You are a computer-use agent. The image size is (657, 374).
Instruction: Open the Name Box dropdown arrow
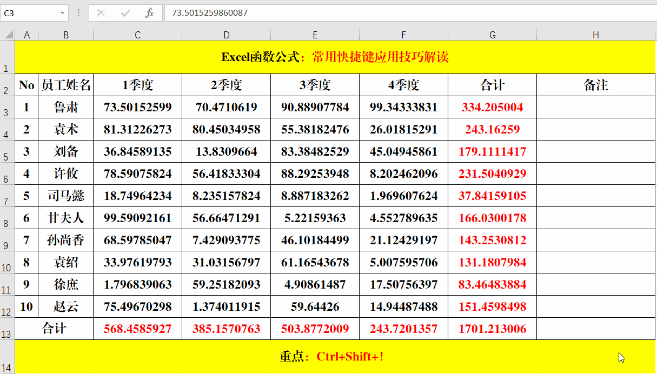63,13
